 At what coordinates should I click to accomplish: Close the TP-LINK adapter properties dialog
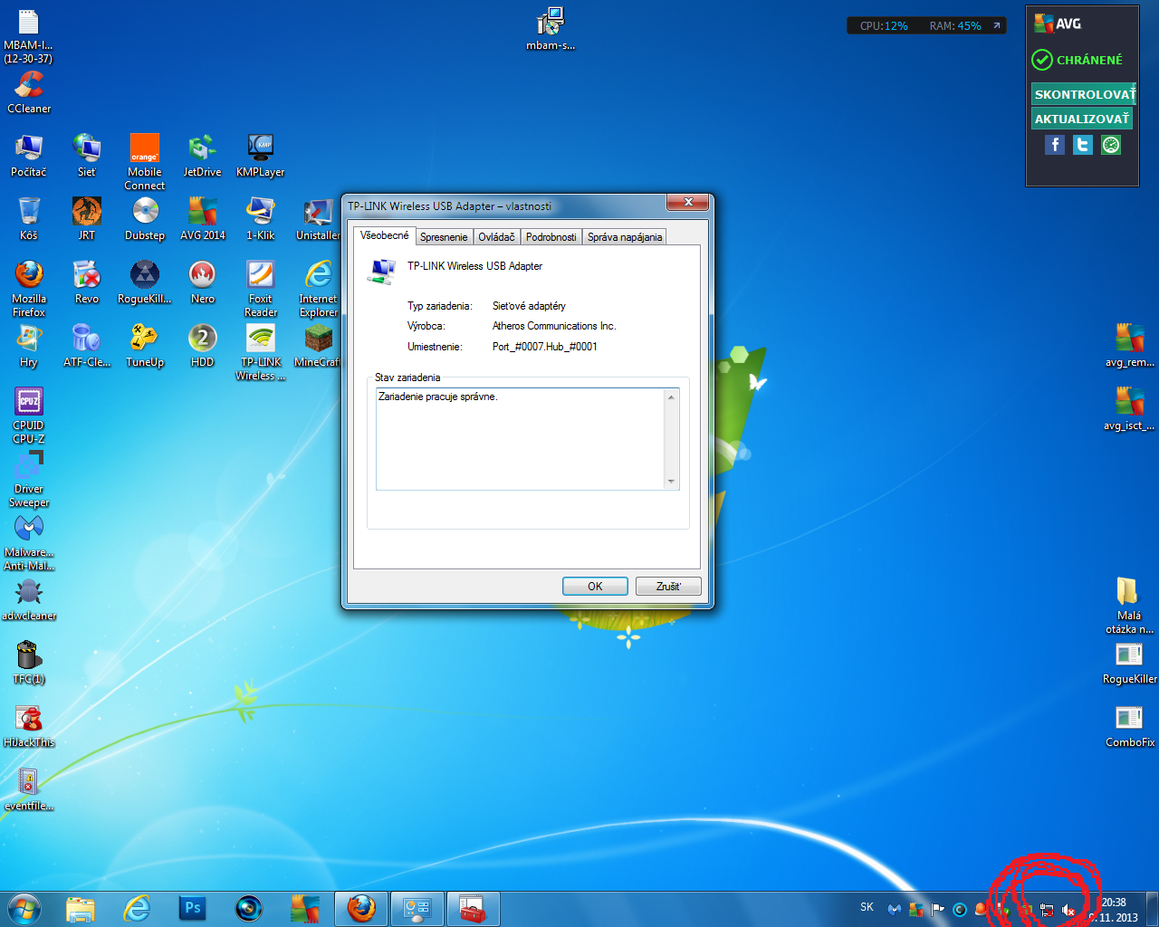pyautogui.click(x=688, y=203)
